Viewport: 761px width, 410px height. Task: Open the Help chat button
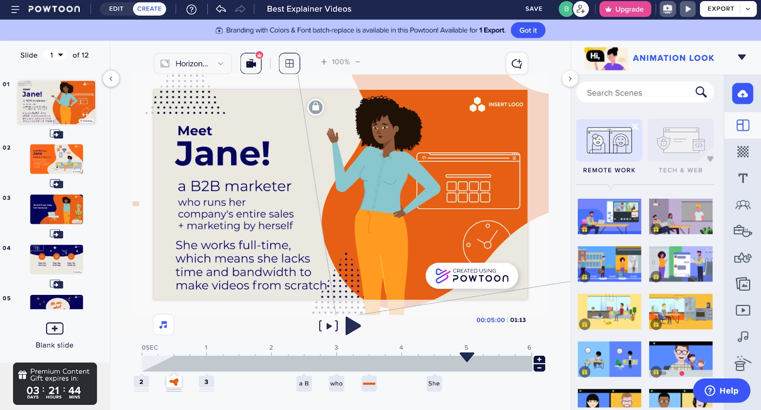point(722,390)
